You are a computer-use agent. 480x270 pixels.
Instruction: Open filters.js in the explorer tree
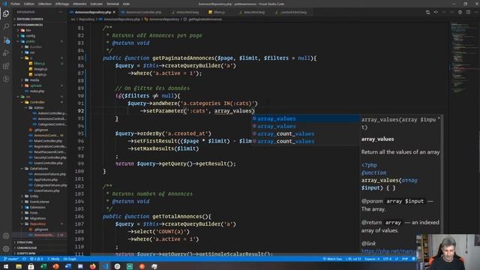[x=39, y=63]
